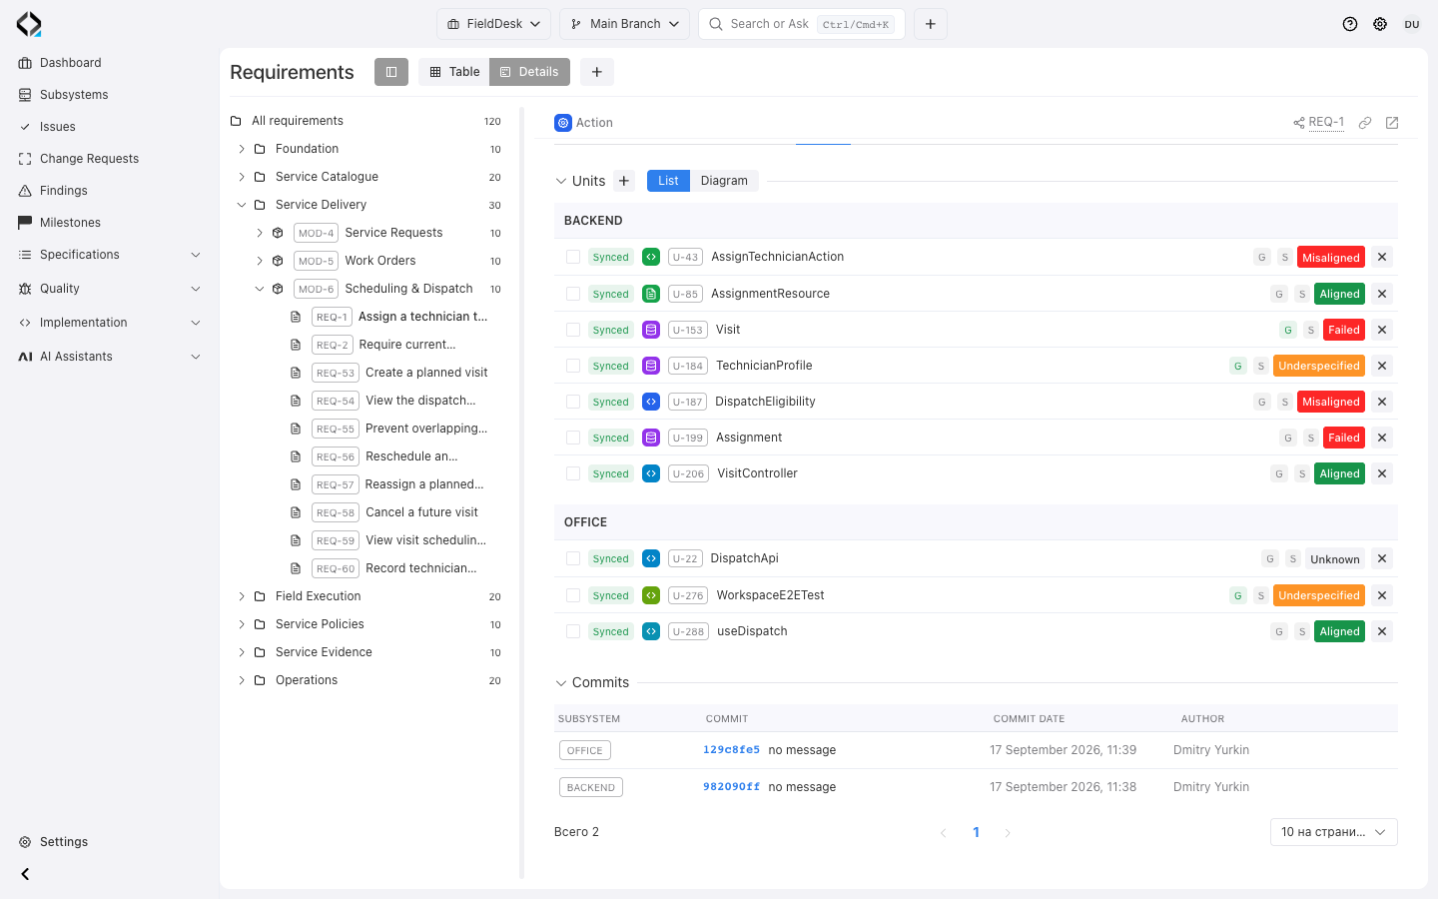Click the Misaligned status on AssignTechnicianAction
The width and height of the screenshot is (1438, 899).
point(1331,258)
